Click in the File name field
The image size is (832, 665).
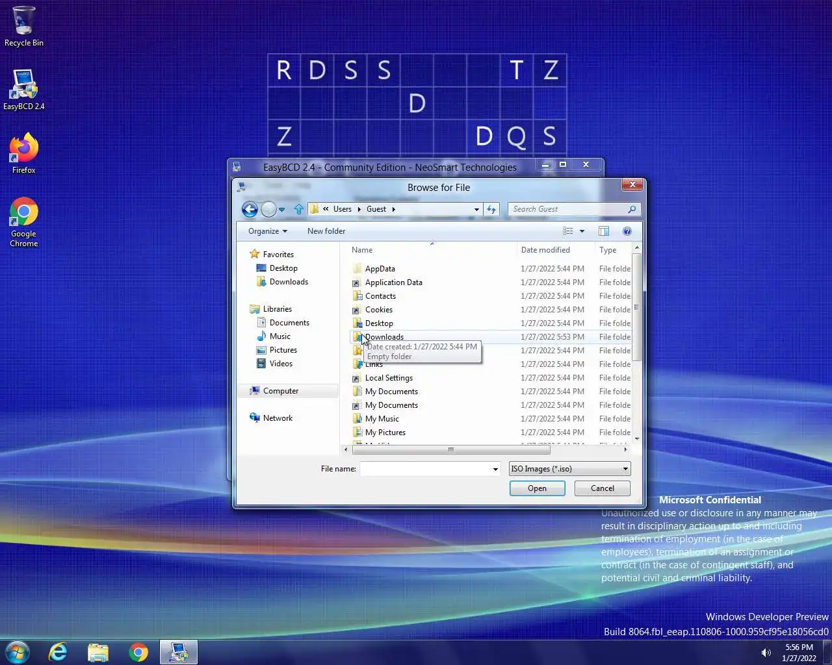pos(425,469)
